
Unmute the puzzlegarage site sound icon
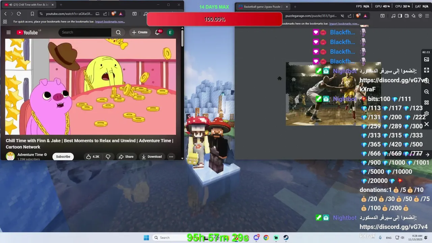point(342,16)
